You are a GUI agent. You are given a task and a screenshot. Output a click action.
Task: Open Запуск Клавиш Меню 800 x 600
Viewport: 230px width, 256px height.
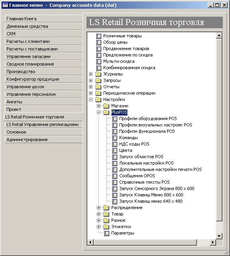[151, 195]
